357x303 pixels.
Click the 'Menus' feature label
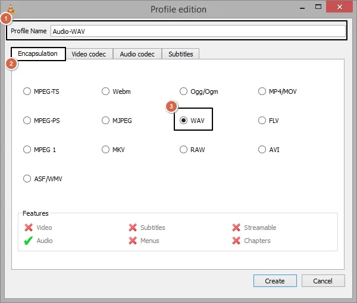click(149, 241)
